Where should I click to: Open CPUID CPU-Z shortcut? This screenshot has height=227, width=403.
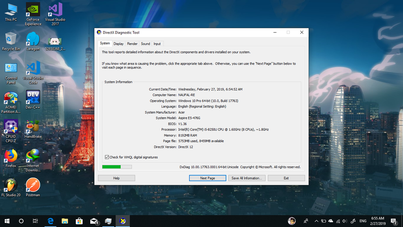(11, 131)
